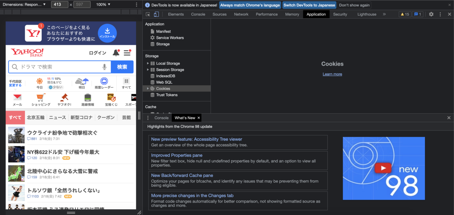This screenshot has width=454, height=215.
Task: Open DevTools three-dot customize menu
Action: pyautogui.click(x=440, y=14)
